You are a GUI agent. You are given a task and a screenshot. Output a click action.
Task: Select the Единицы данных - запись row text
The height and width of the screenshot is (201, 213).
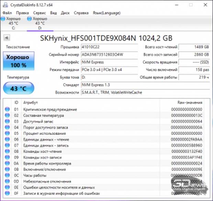coord(46,146)
